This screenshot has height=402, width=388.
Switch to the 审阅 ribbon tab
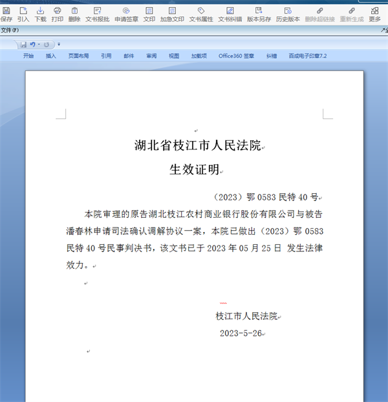[x=151, y=56]
